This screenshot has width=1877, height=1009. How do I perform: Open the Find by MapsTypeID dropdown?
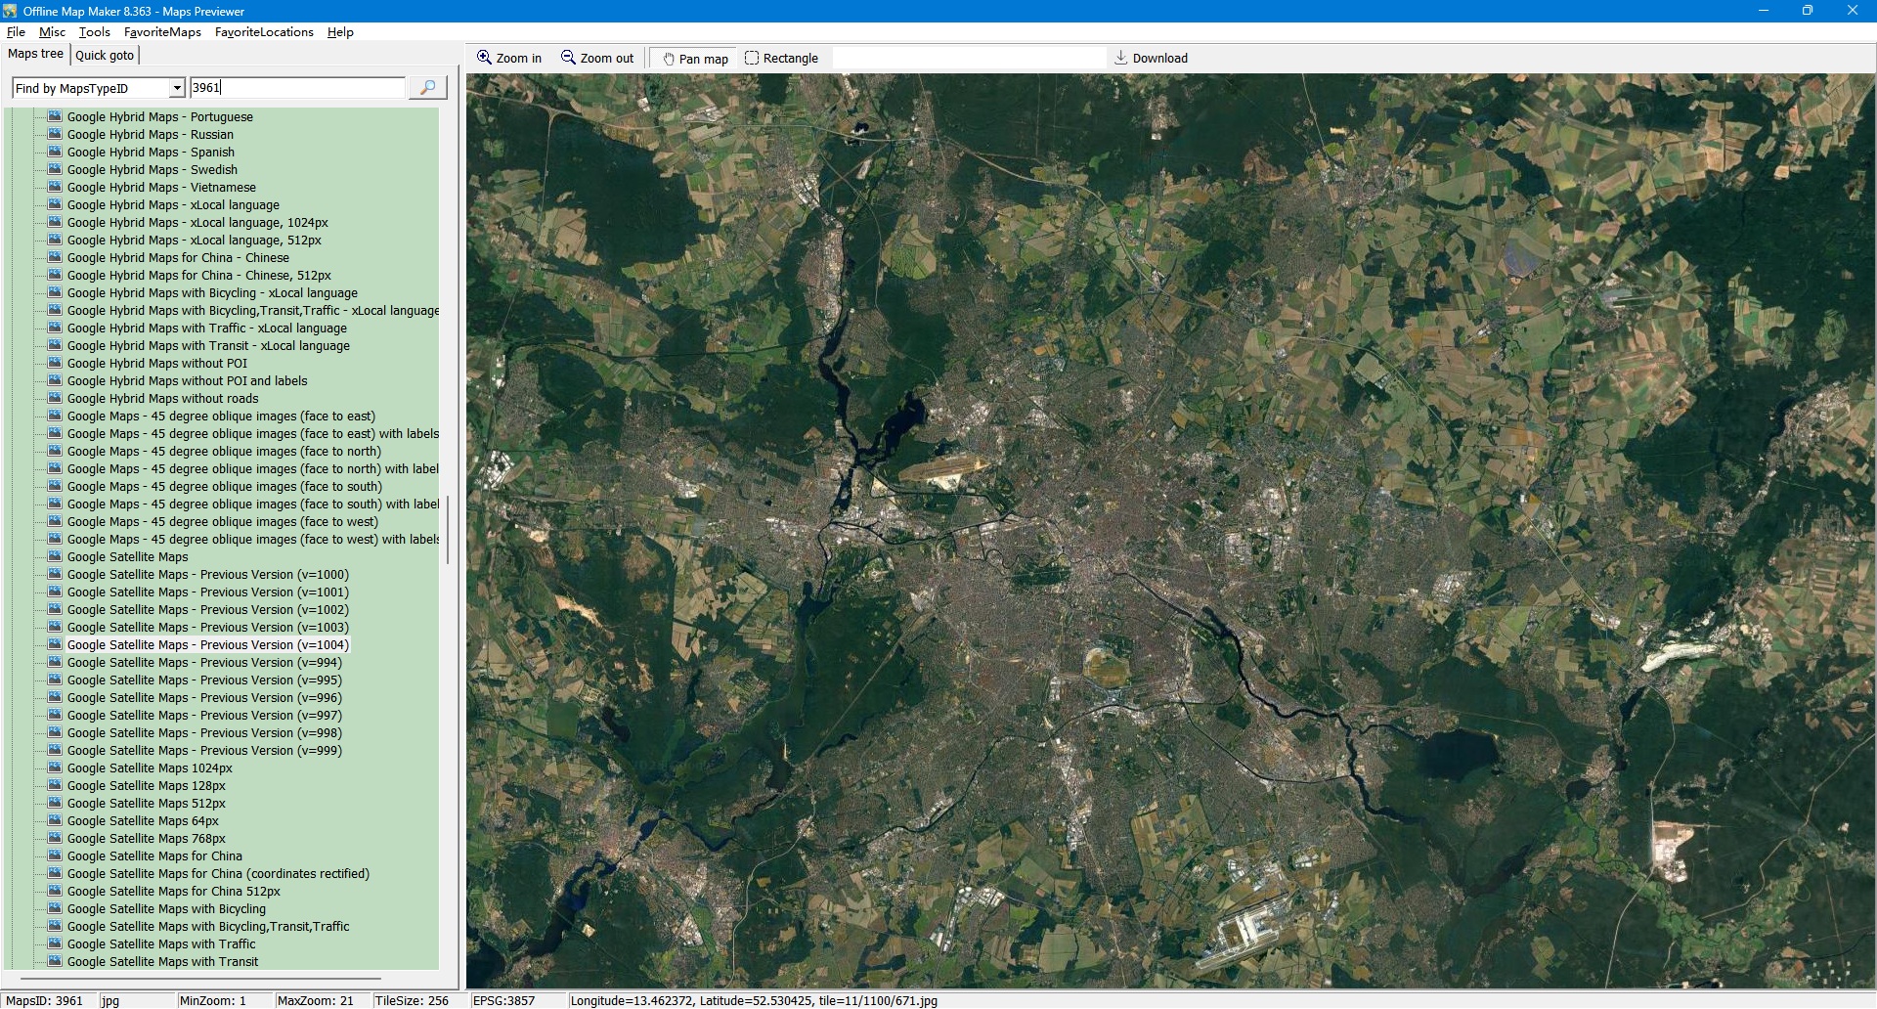pos(177,88)
